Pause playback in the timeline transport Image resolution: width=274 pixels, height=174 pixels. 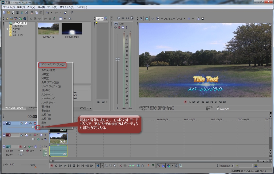(x=69, y=166)
